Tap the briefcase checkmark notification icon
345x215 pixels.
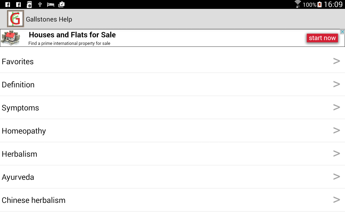pyautogui.click(x=61, y=5)
